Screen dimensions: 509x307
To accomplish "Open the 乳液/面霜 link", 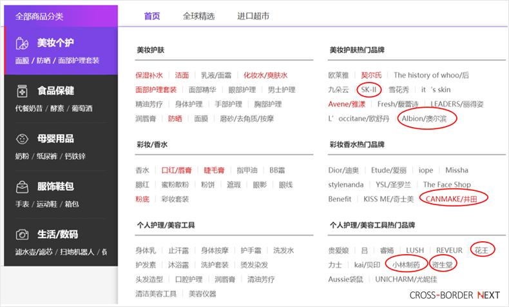I will click(216, 75).
